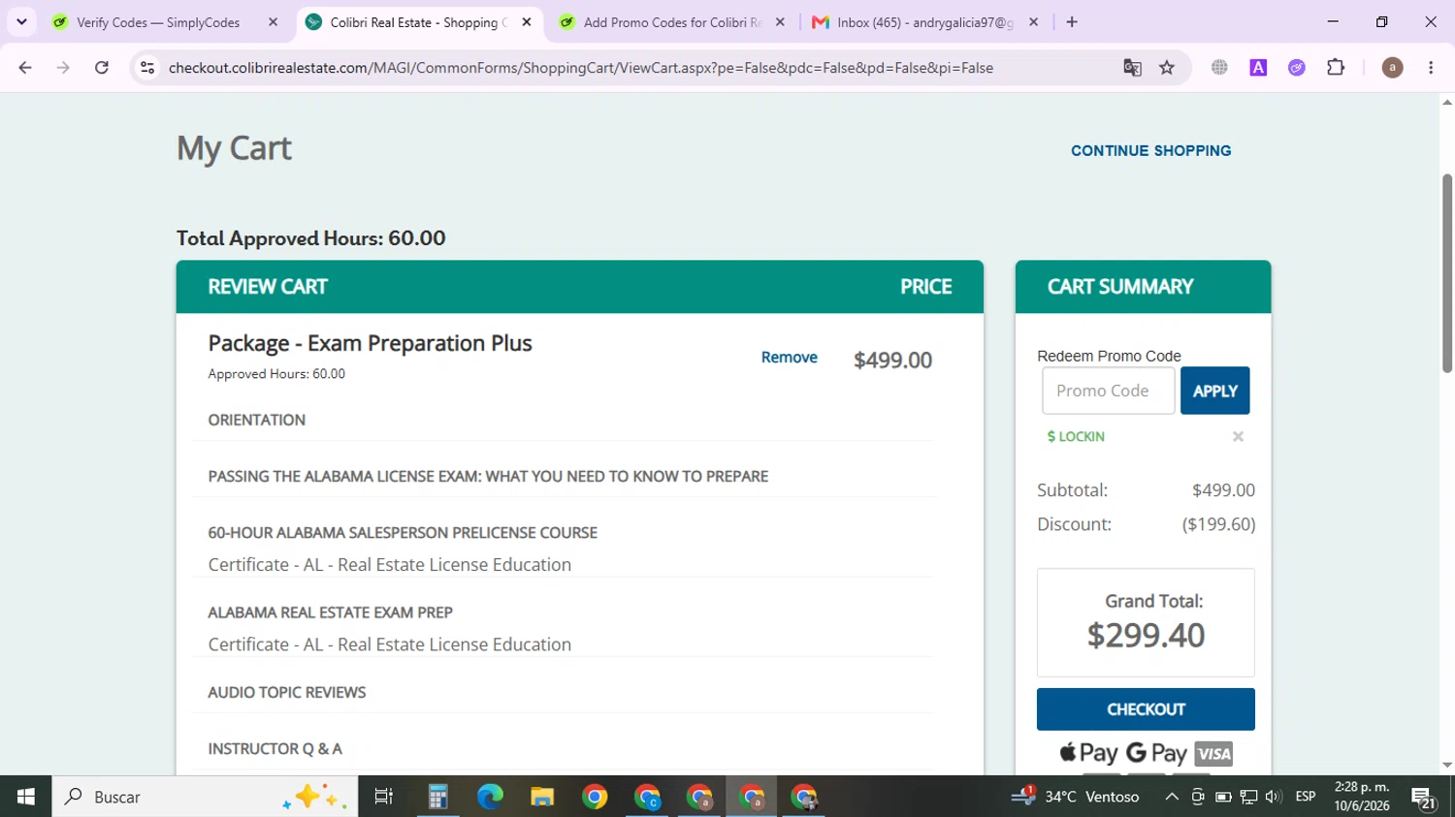Click the Grand Total $299.40 amount
The image size is (1455, 817).
click(x=1146, y=636)
